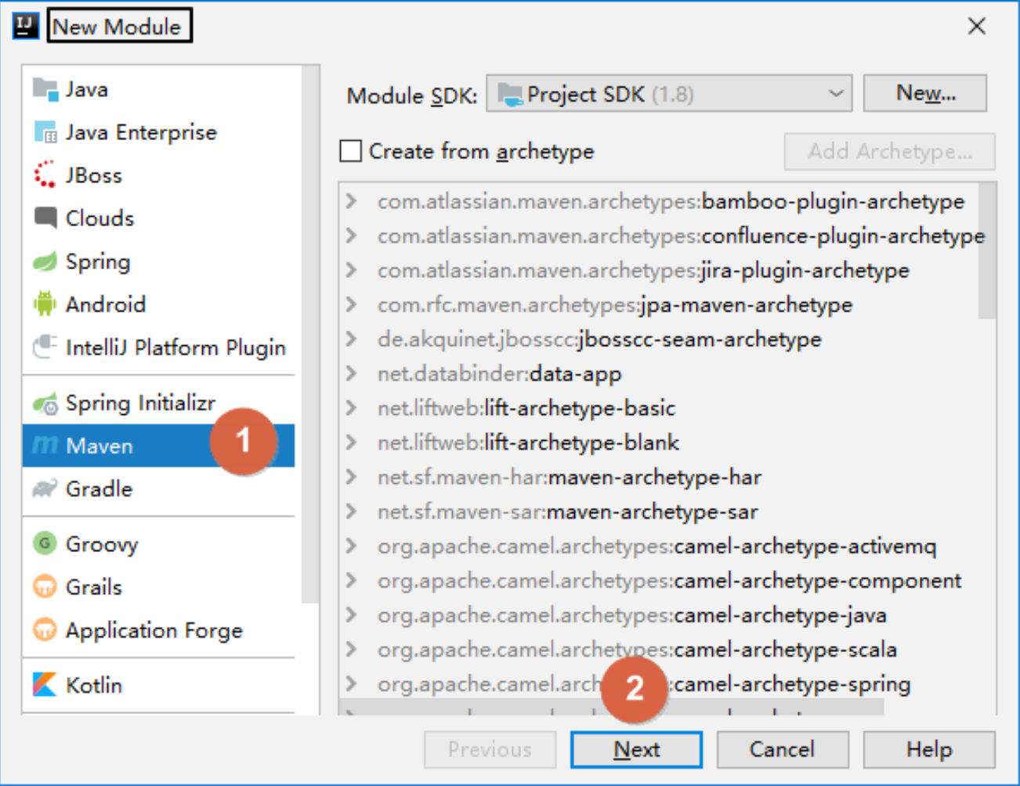Screen dimensions: 1020x786
Task: Click New... SDK button
Action: [924, 93]
